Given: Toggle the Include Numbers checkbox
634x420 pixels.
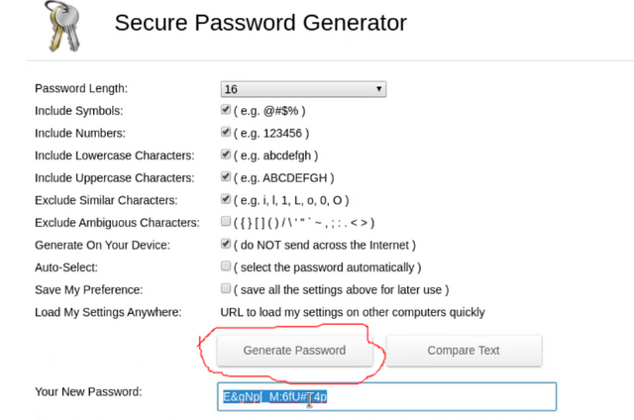Looking at the screenshot, I should pyautogui.click(x=226, y=132).
